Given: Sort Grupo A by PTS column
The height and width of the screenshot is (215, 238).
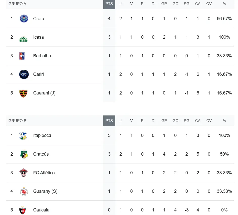Looking at the screenshot, I should coord(109,4).
